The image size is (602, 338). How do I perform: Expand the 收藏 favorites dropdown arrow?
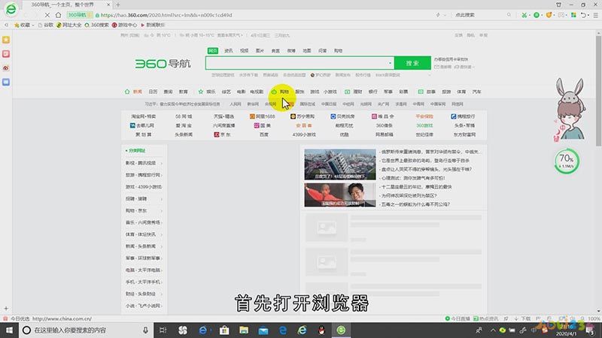click(x=33, y=25)
